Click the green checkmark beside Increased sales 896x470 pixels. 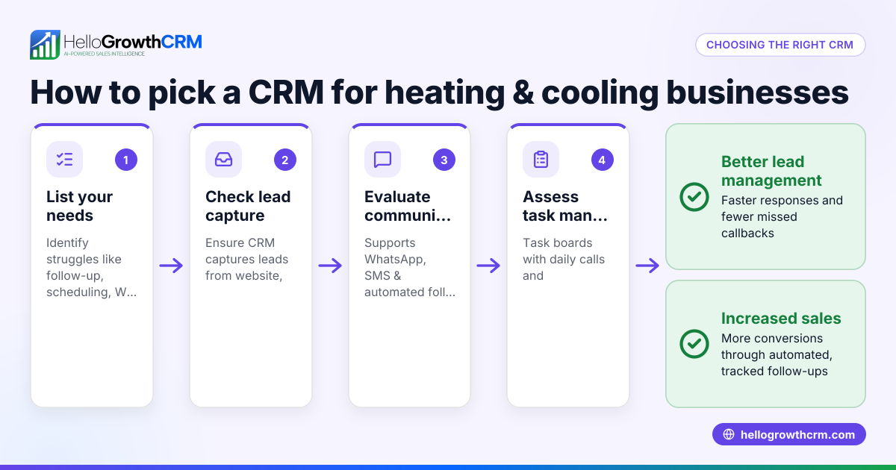[694, 344]
